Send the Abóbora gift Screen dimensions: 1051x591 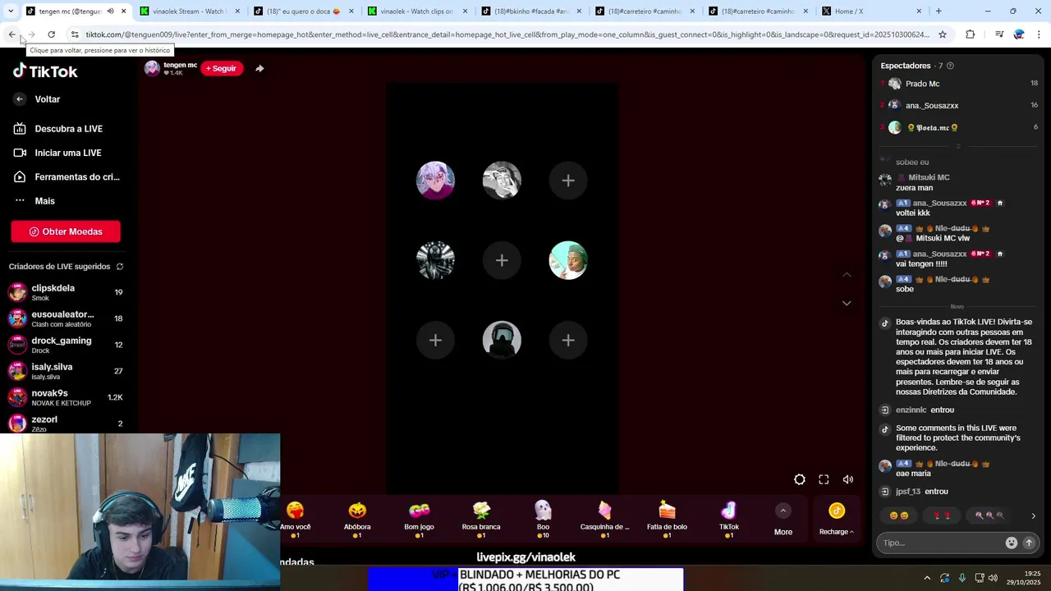[x=357, y=520]
